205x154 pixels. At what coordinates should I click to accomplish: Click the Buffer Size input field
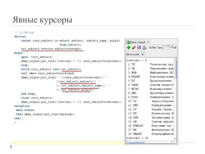pos(164,47)
